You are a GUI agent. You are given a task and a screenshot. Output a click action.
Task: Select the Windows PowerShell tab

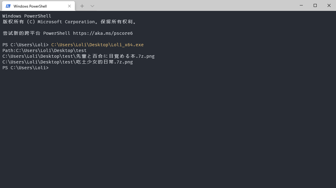tap(38, 6)
